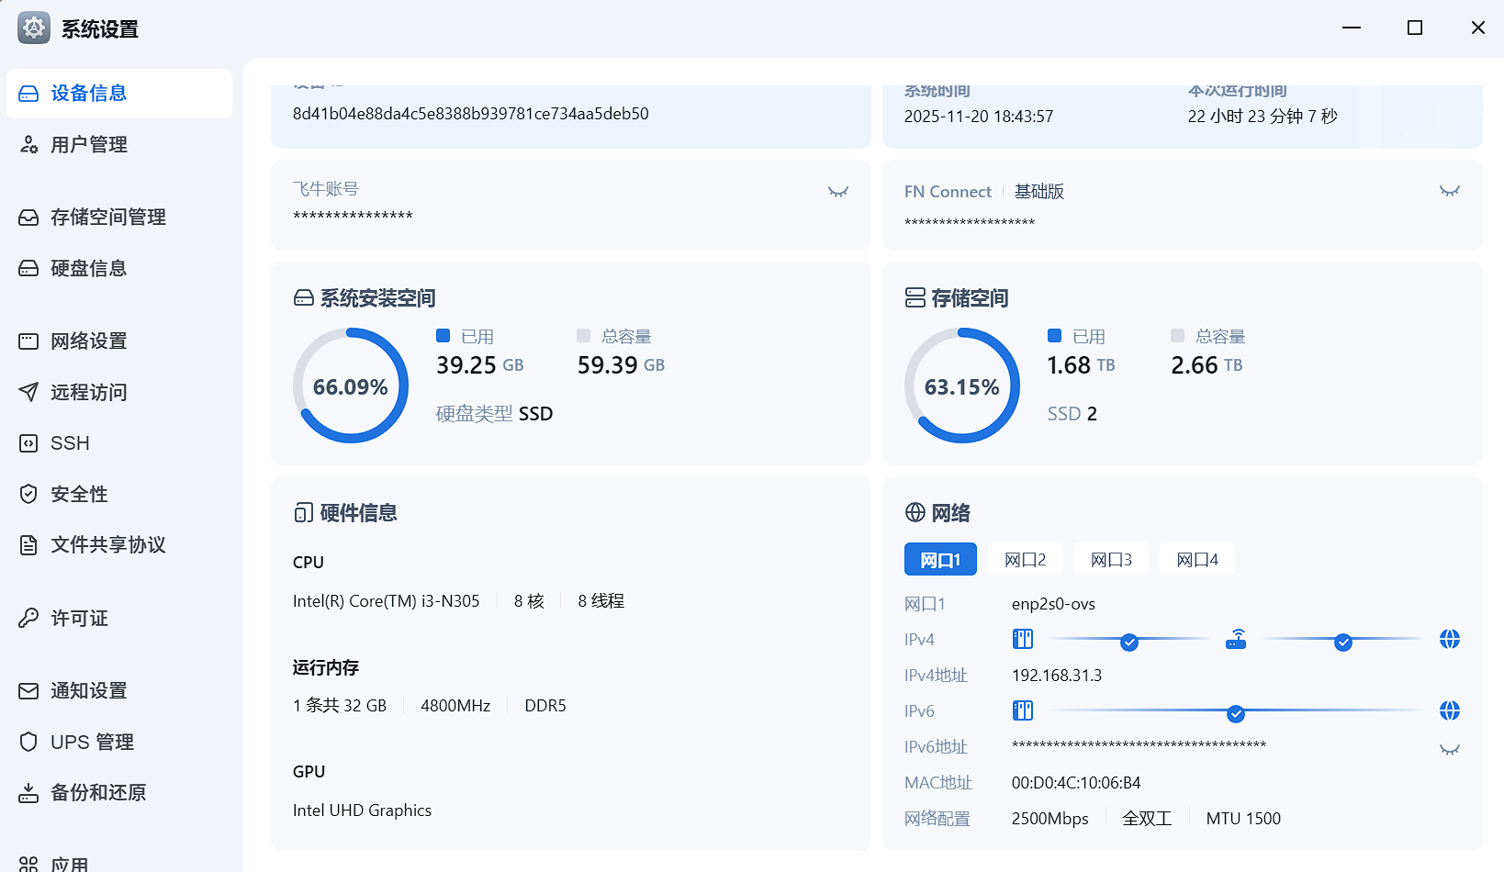
Task: Switch to the 网口1 tab
Action: pyautogui.click(x=940, y=560)
